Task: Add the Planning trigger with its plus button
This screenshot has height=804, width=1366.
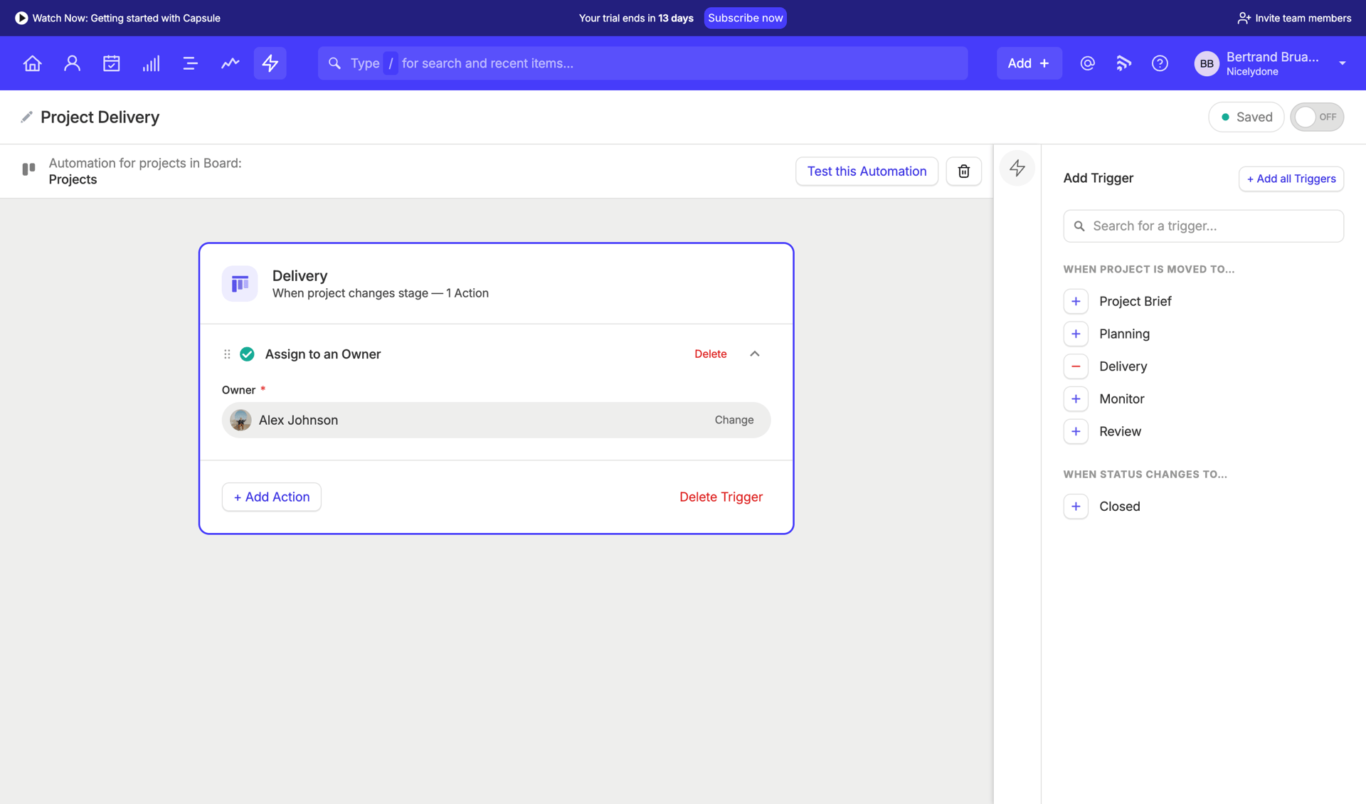Action: point(1076,334)
